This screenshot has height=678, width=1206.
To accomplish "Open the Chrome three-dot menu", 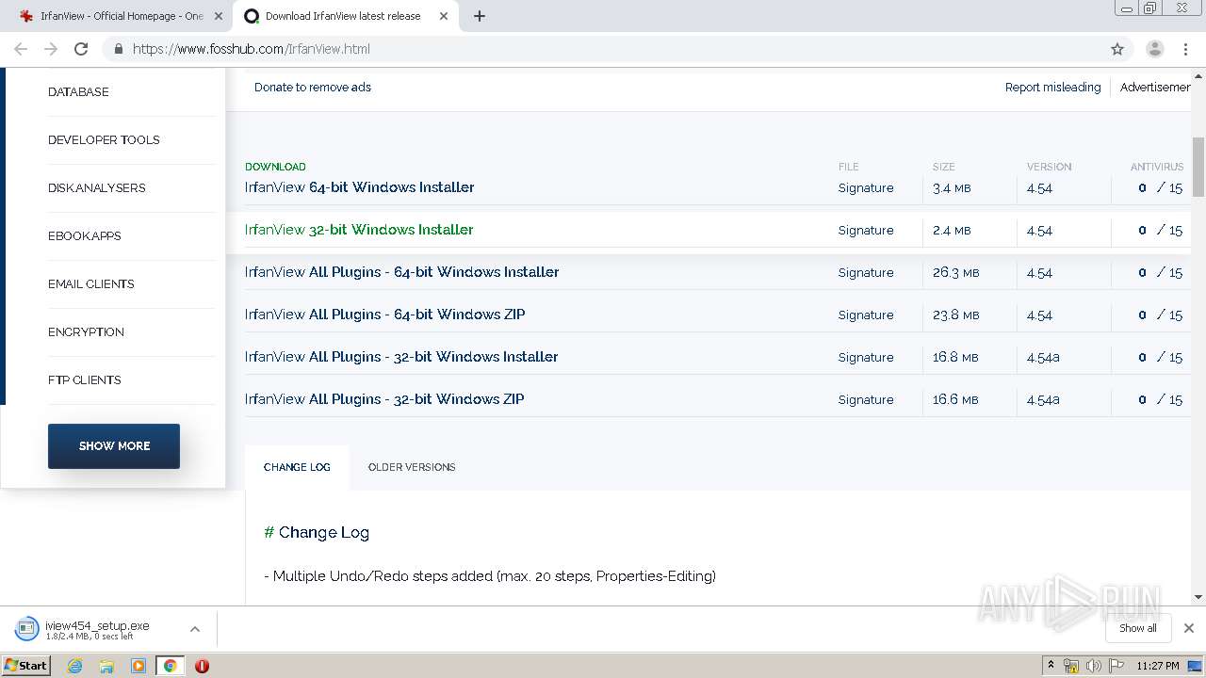I will [x=1186, y=49].
